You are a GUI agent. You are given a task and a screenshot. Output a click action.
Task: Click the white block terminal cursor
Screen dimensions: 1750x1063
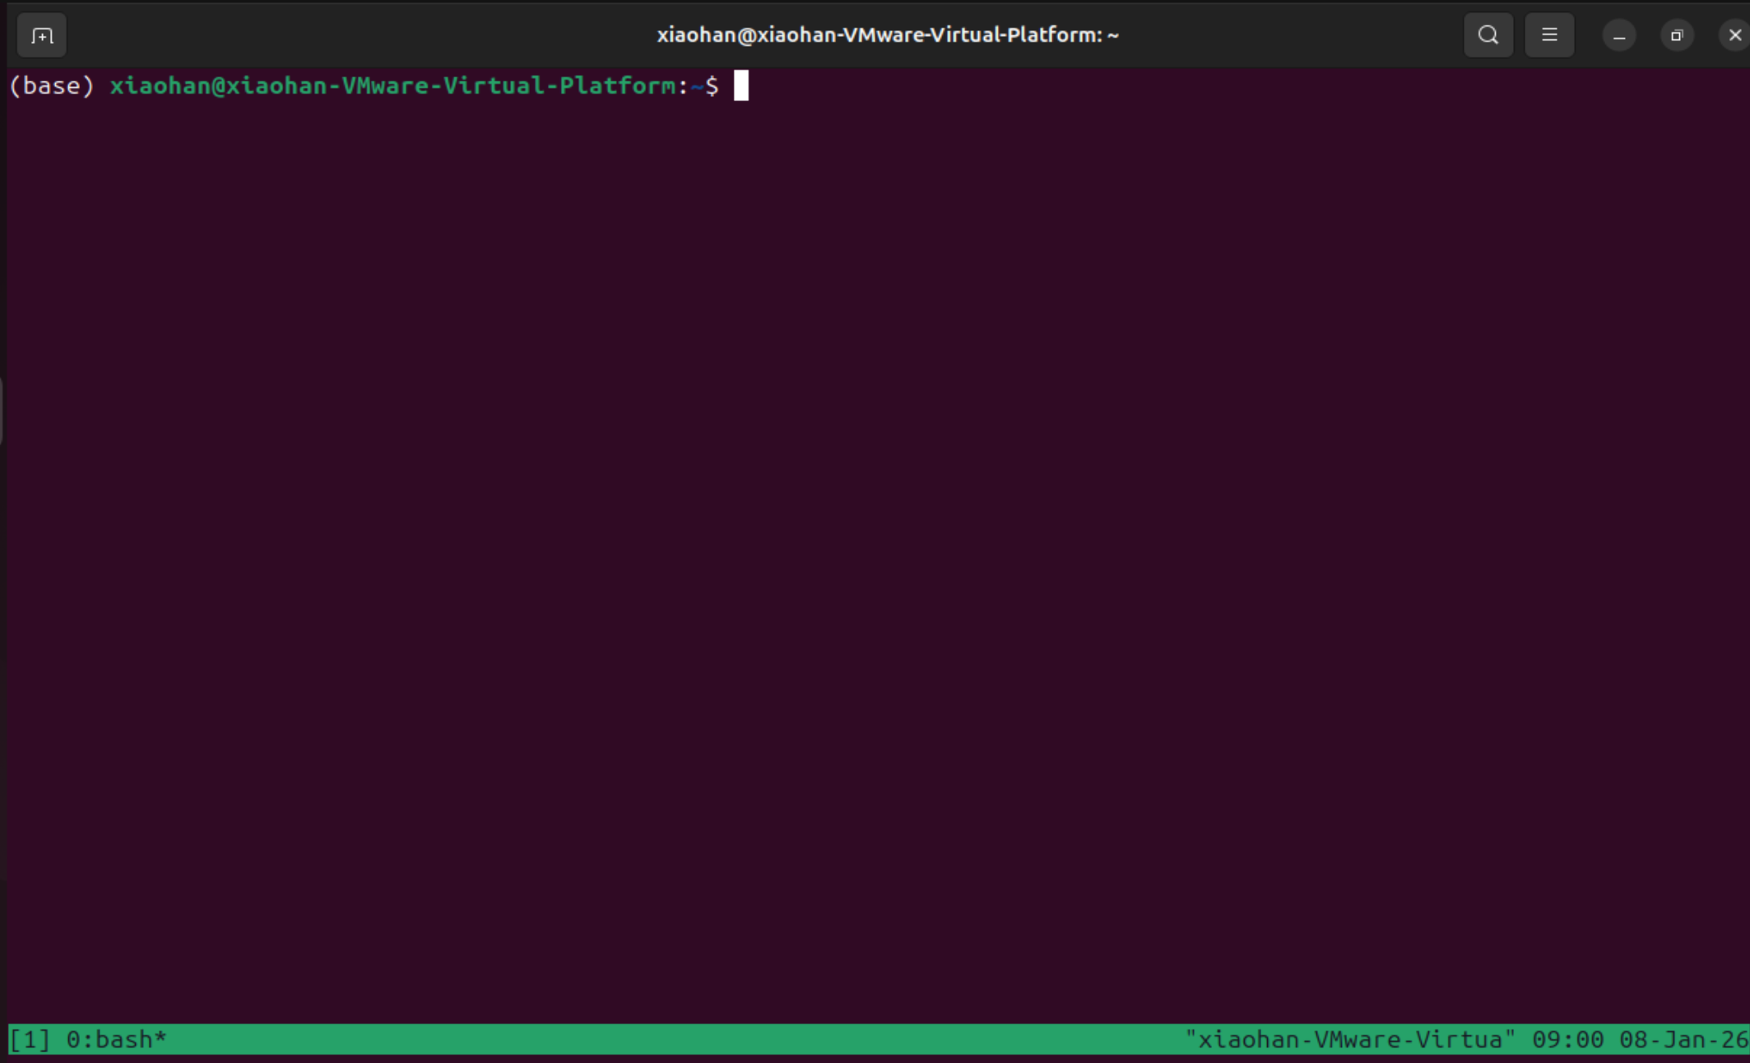coord(741,86)
